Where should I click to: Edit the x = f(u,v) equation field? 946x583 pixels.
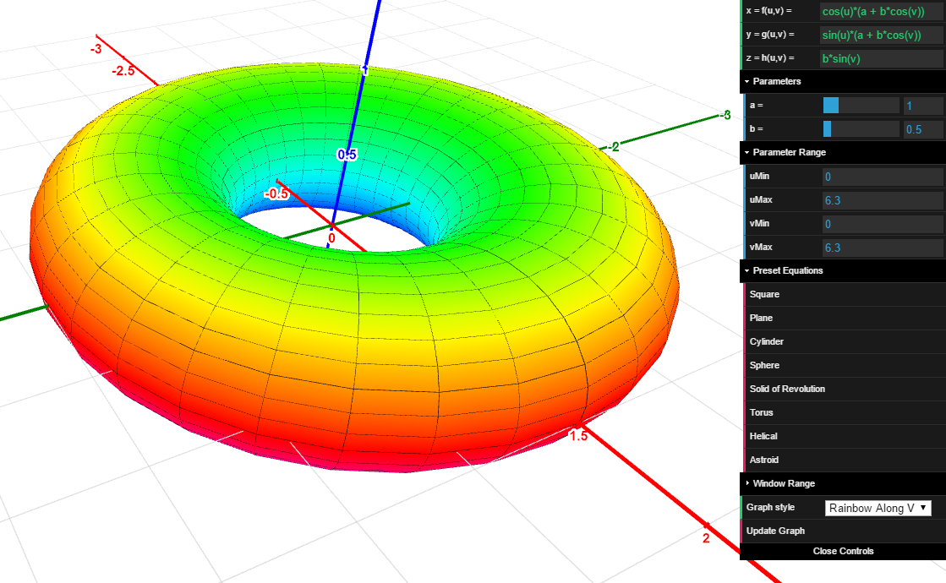pyautogui.click(x=881, y=12)
